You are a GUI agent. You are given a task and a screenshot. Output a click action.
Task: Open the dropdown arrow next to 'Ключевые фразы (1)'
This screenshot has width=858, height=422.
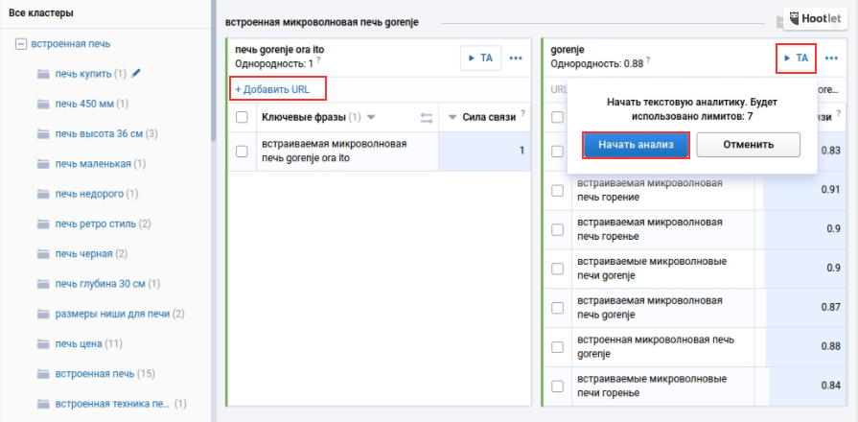point(370,117)
